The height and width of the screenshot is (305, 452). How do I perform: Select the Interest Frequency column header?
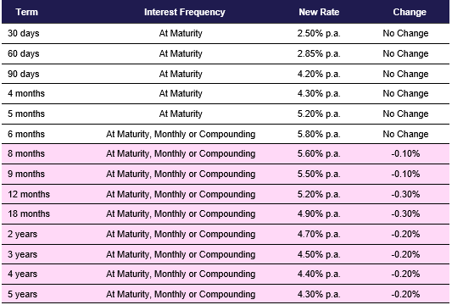pos(185,12)
